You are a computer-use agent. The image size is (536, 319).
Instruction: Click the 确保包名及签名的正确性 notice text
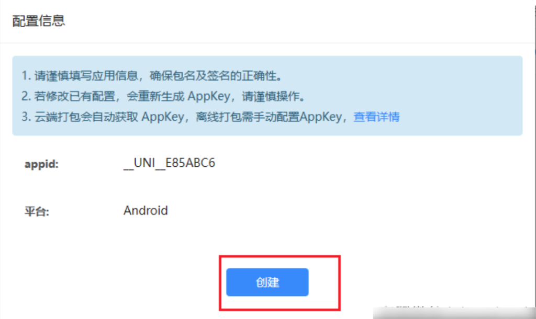tap(216, 76)
